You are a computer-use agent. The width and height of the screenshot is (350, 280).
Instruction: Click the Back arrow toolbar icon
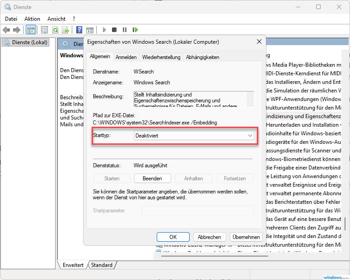(x=6, y=30)
